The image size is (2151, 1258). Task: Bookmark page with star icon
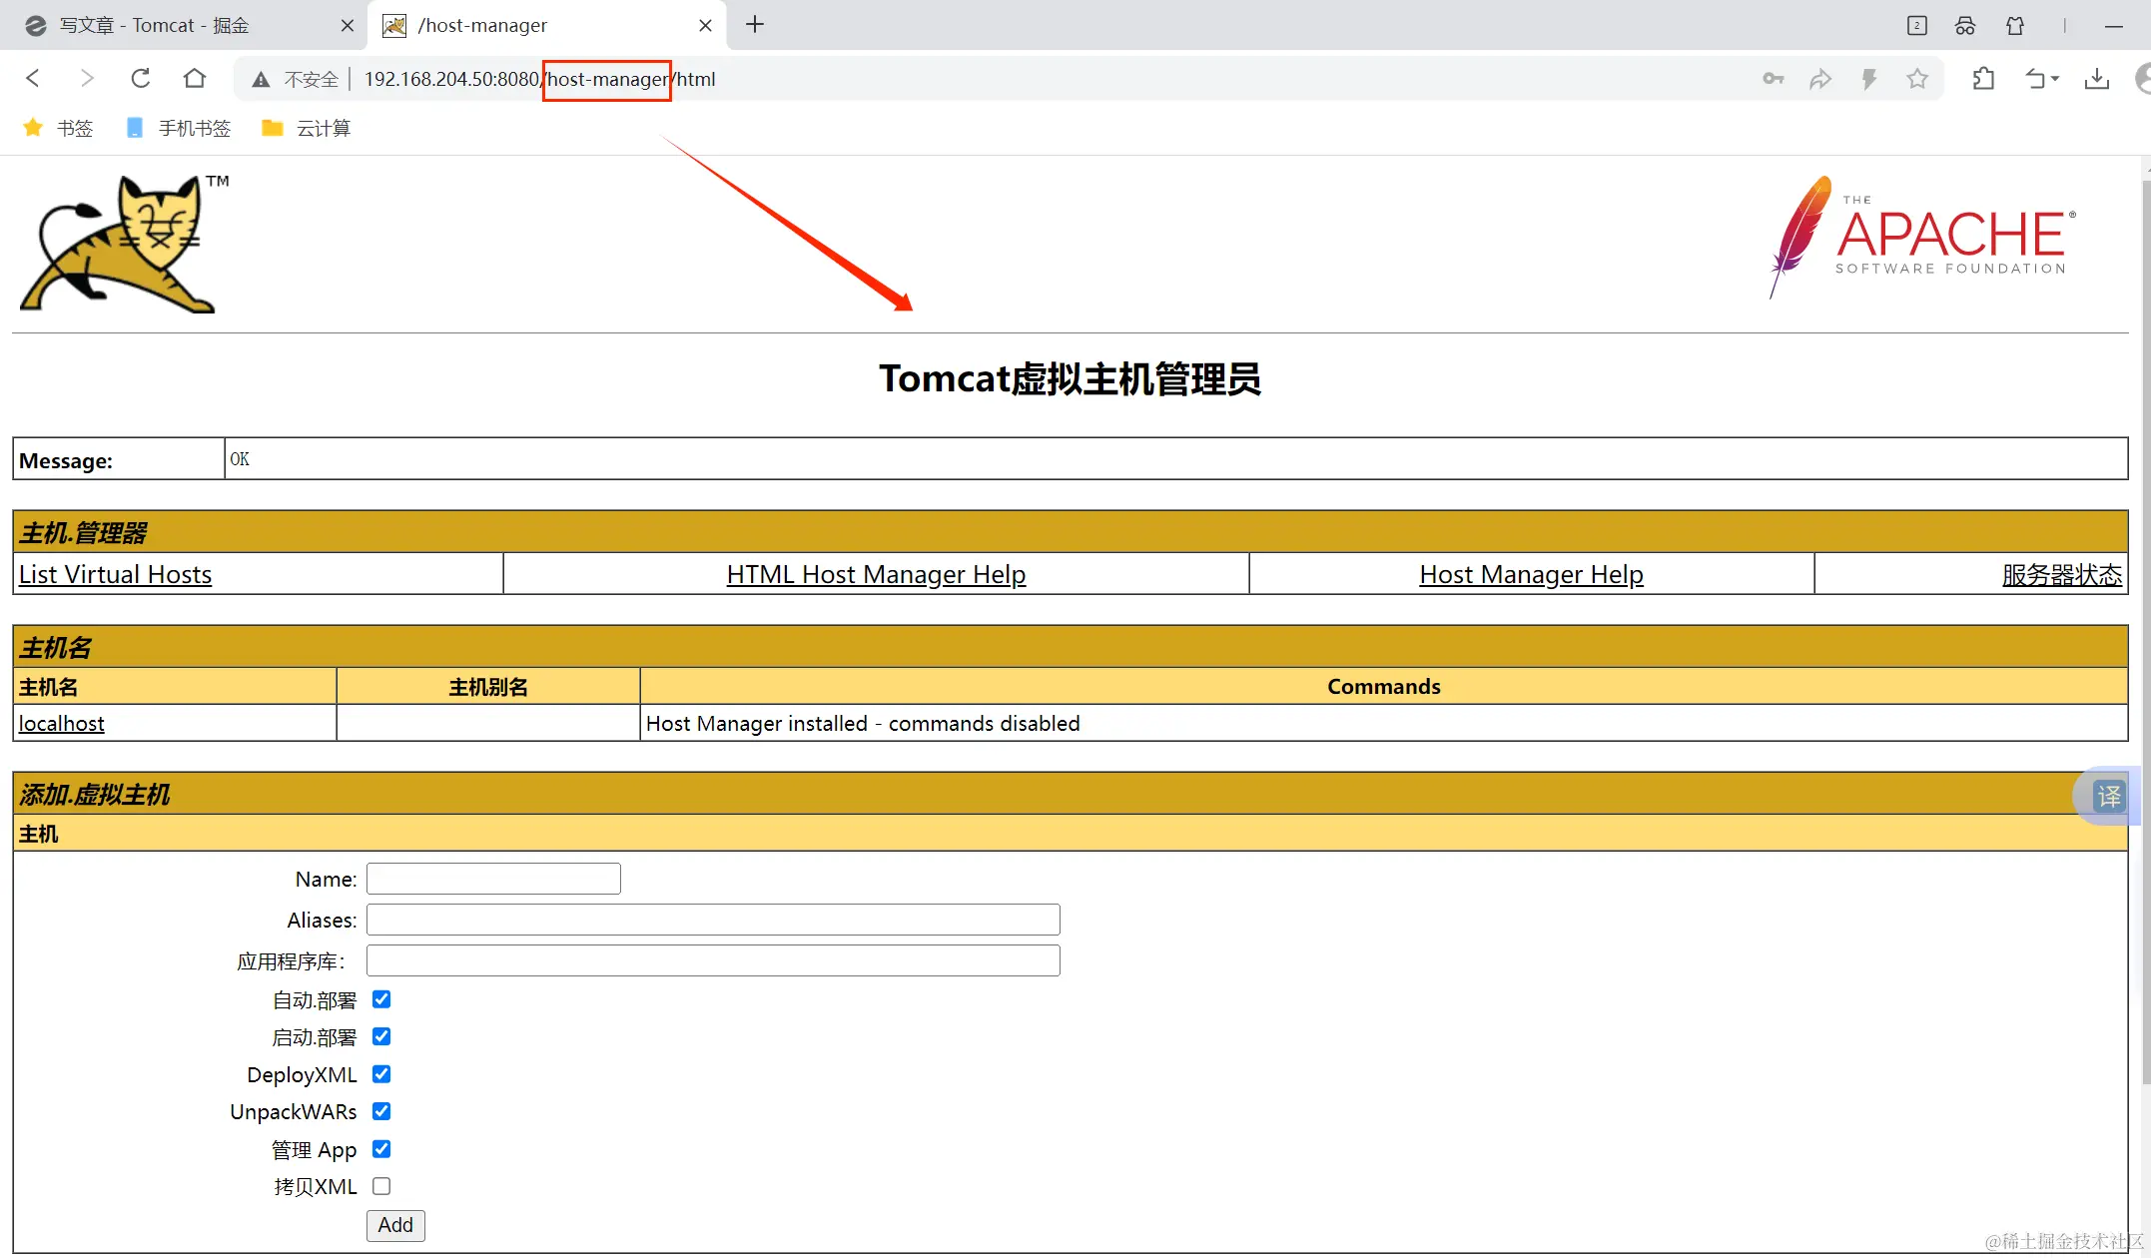(1916, 79)
